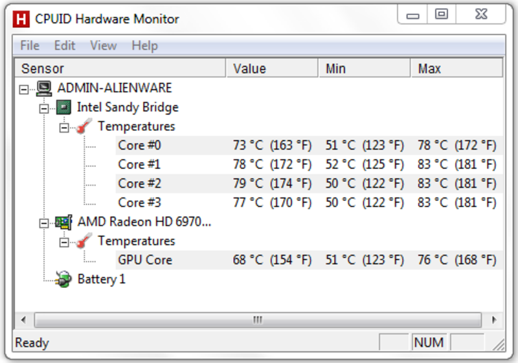The width and height of the screenshot is (518, 363).
Task: Click the Battery 1 icon
Action: 64,280
